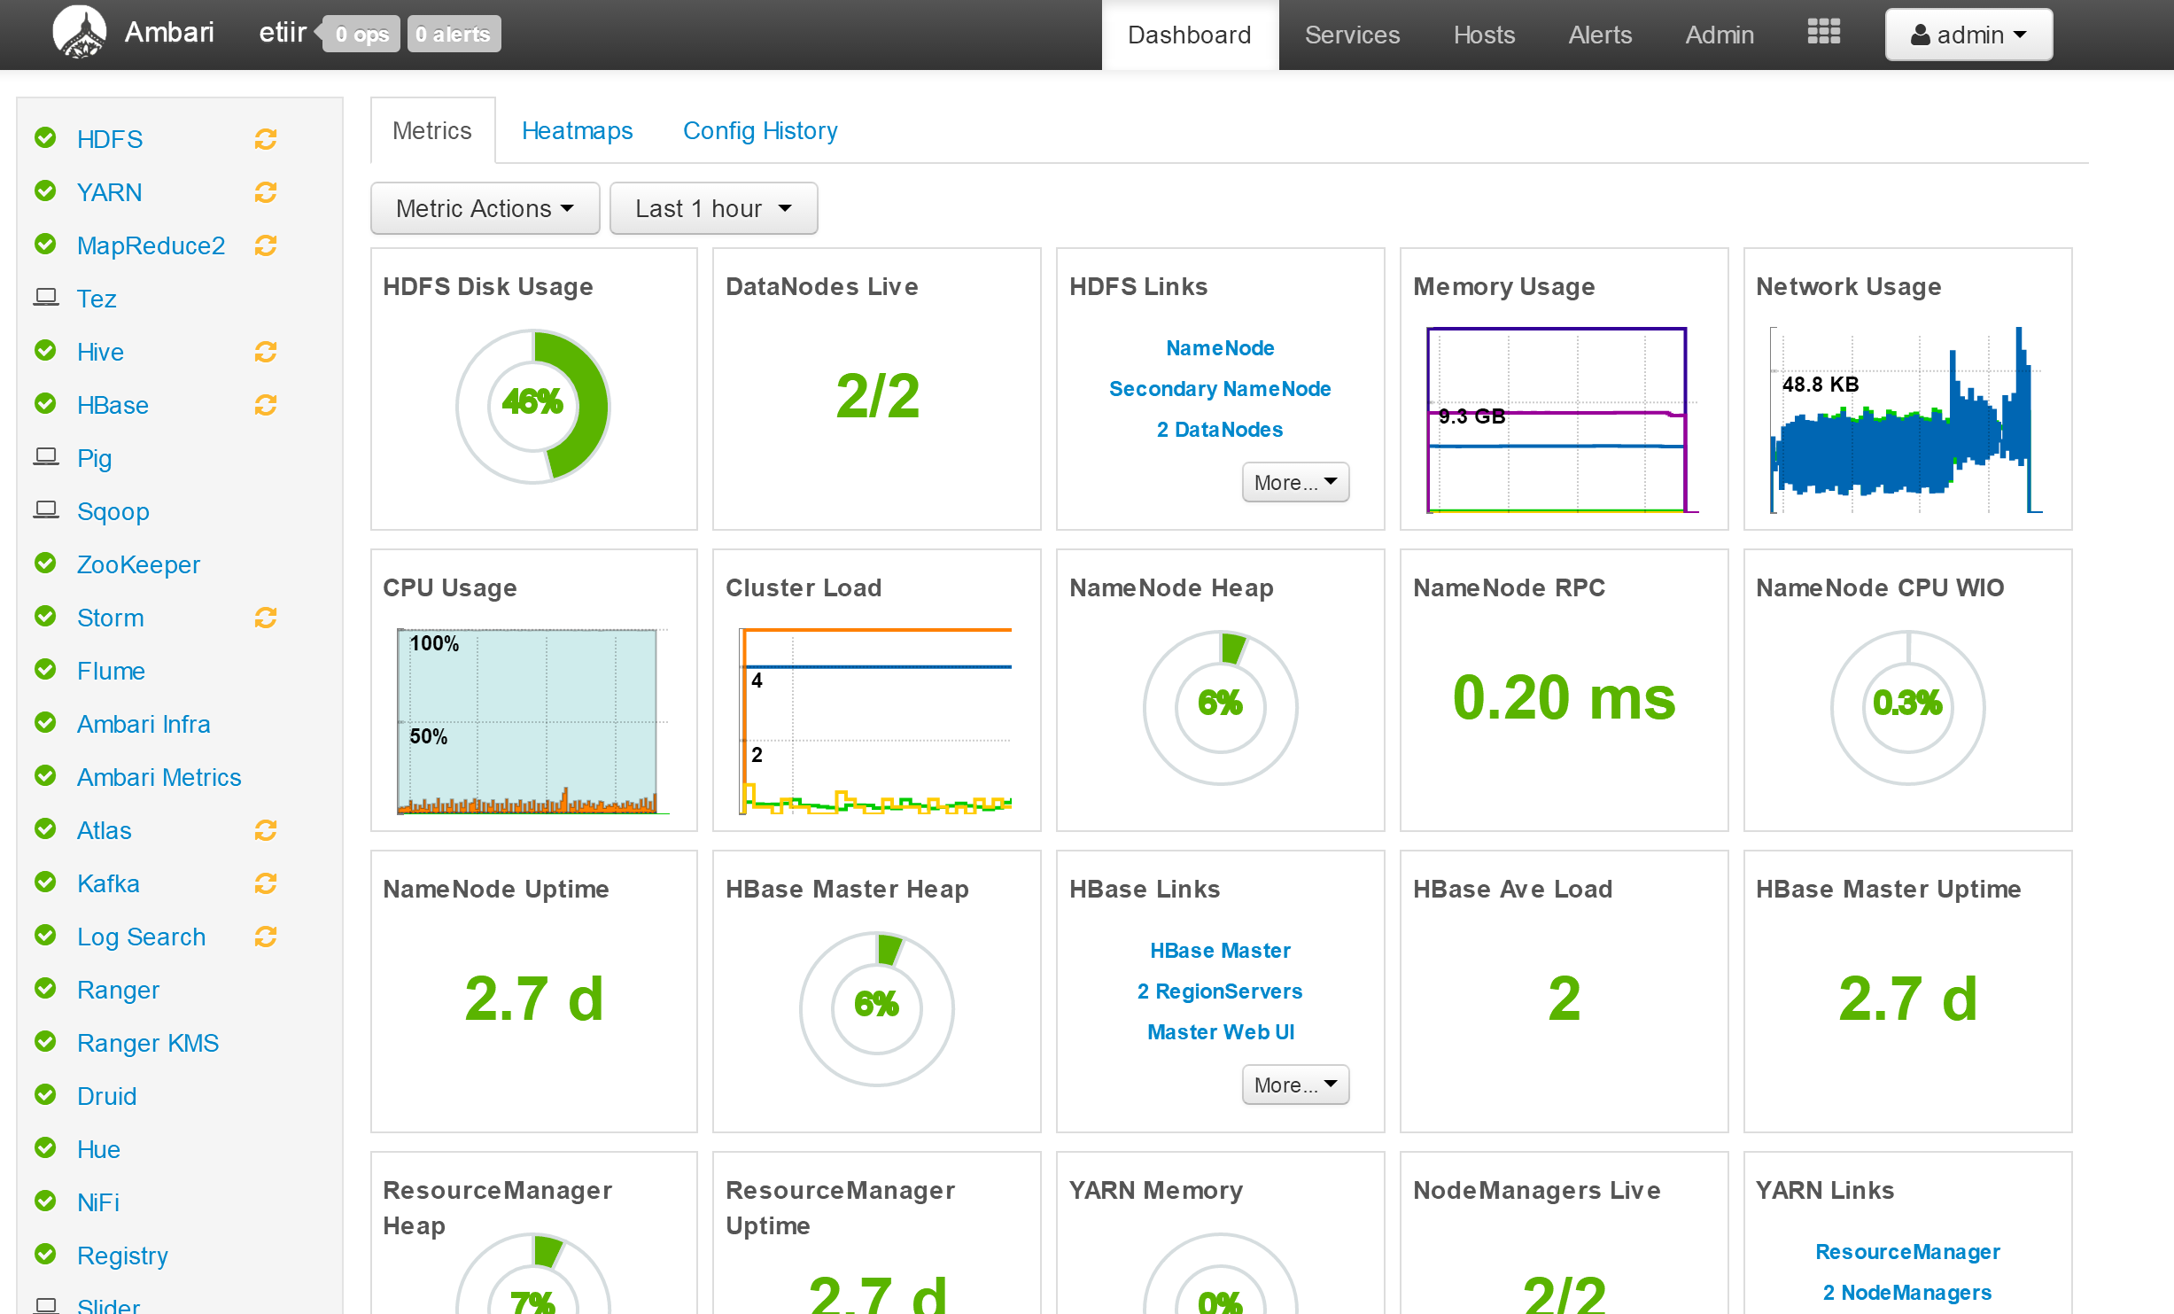This screenshot has height=1314, width=2174.
Task: Open the MapReduce2 service
Action: point(151,245)
